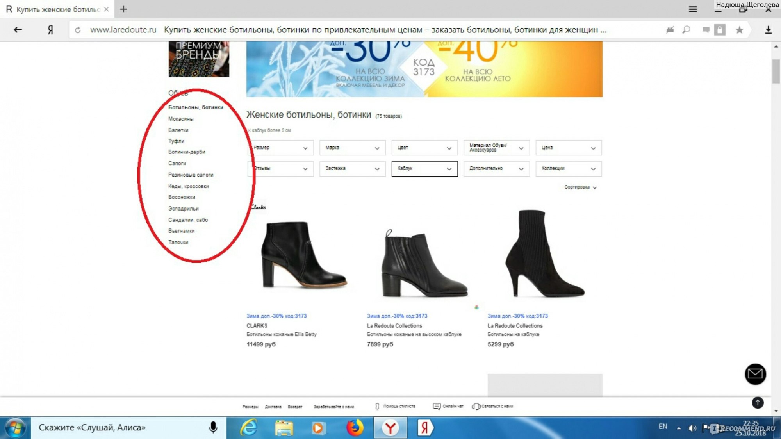Click the Премиум бренды banner
Viewport: 781px width, 439px height.
(199, 59)
